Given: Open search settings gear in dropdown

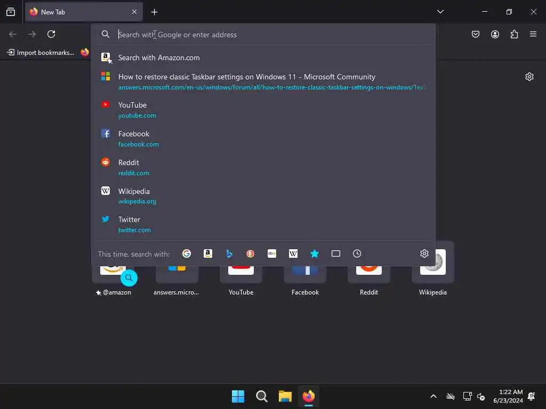Looking at the screenshot, I should 424,253.
